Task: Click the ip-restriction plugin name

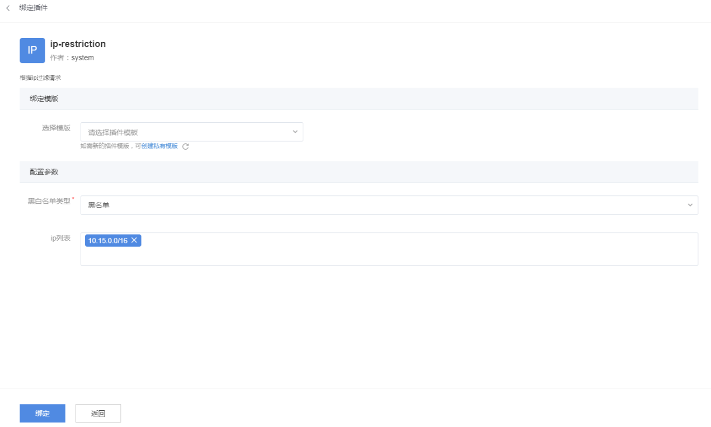Action: pyautogui.click(x=78, y=44)
